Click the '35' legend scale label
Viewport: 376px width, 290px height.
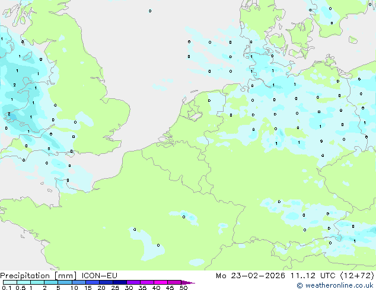pos(142,288)
